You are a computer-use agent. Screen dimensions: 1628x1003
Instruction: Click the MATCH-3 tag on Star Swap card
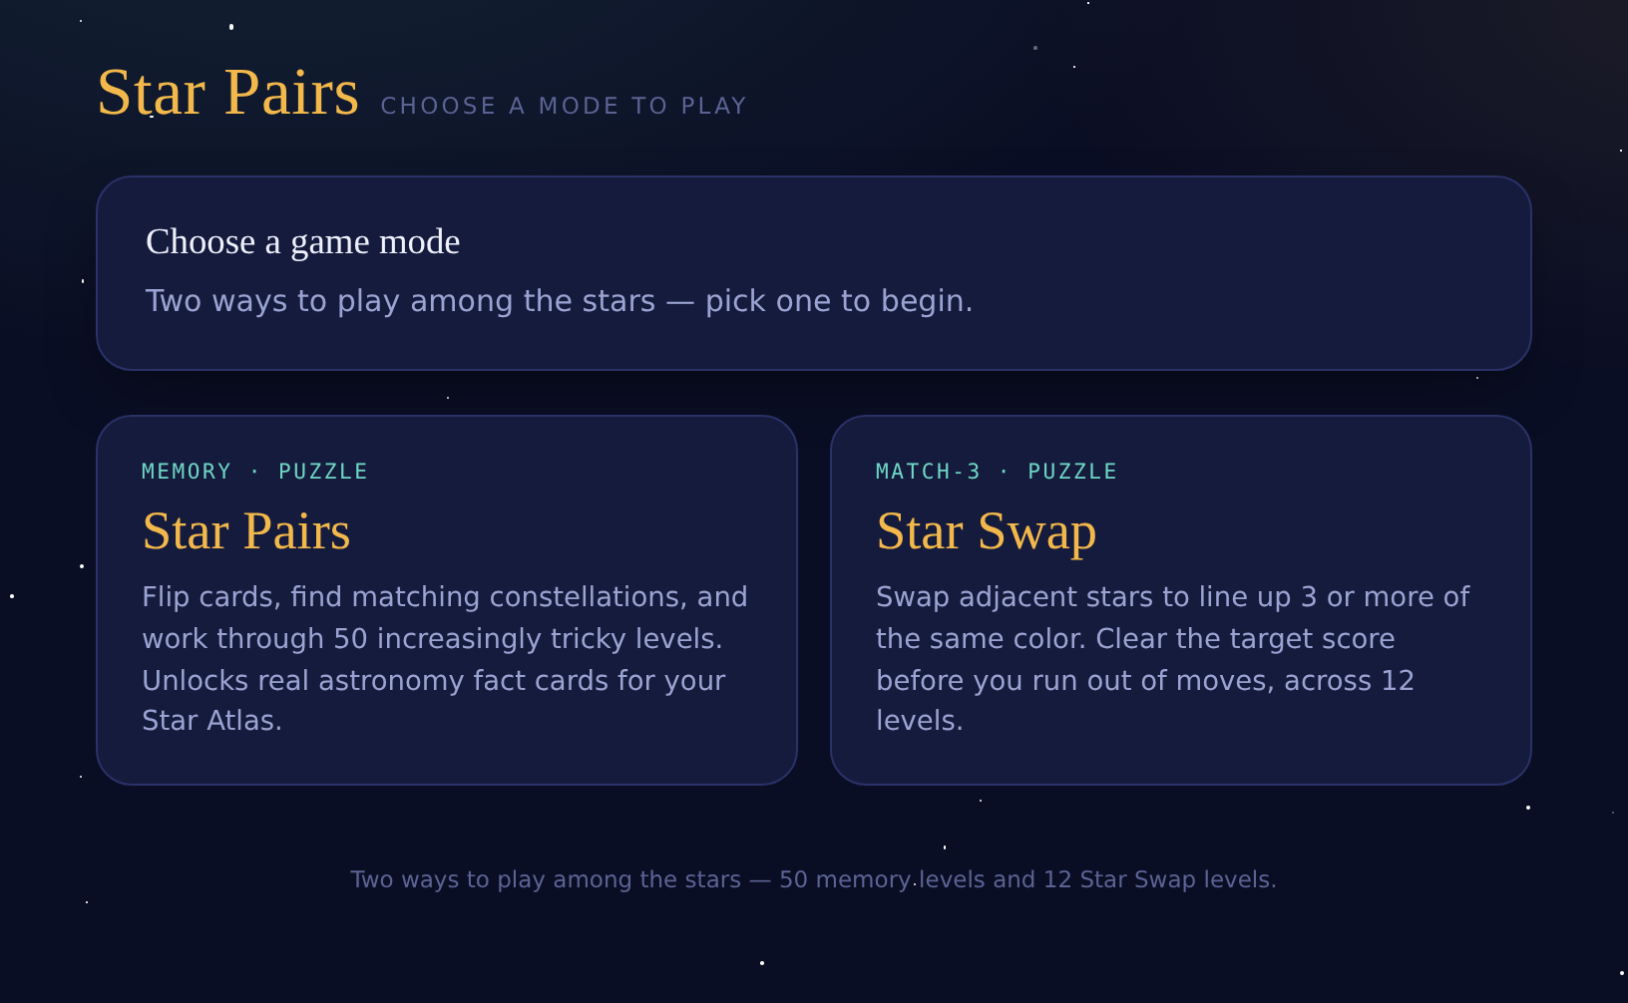pos(929,472)
